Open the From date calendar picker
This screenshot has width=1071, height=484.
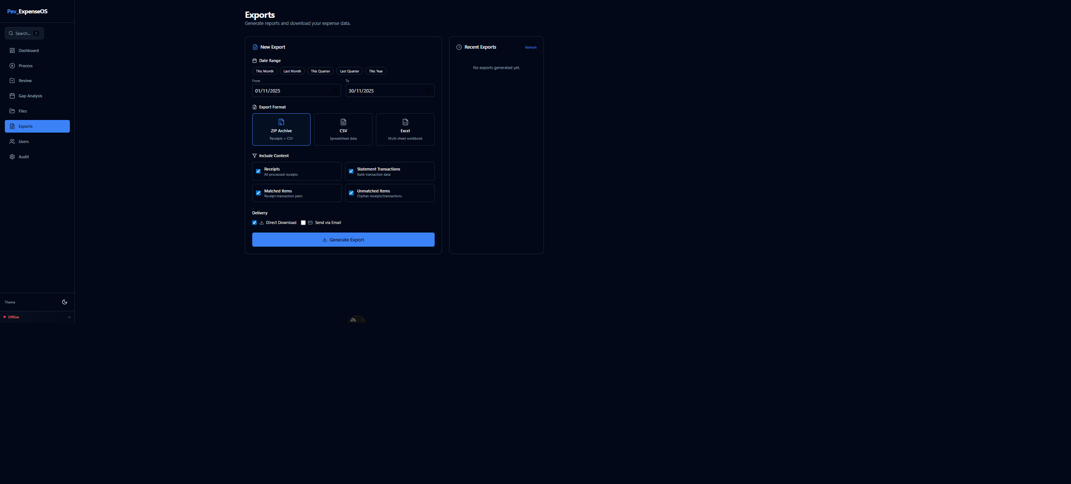(335, 91)
